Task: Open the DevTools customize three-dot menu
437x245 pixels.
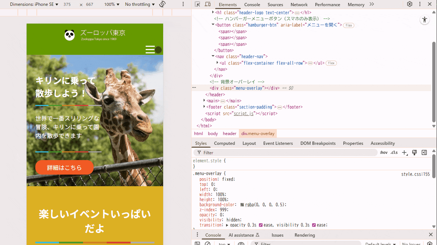Action: pos(420,4)
